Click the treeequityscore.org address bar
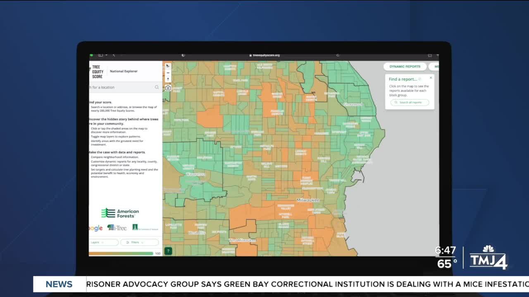Viewport: 529px width, 297px height. (264, 55)
